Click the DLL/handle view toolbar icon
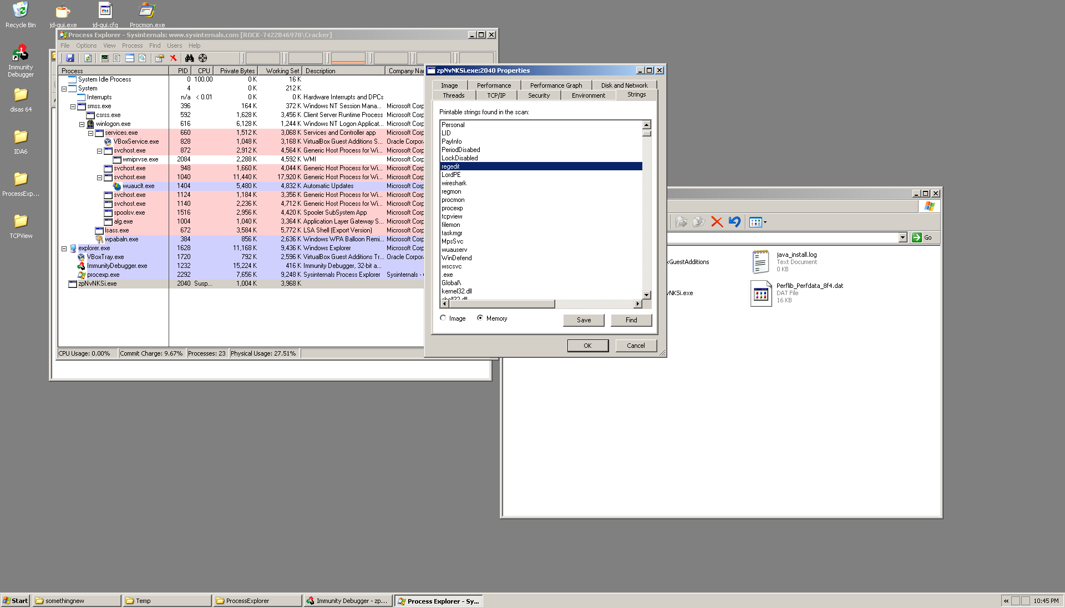The height and width of the screenshot is (608, 1065). tap(143, 58)
